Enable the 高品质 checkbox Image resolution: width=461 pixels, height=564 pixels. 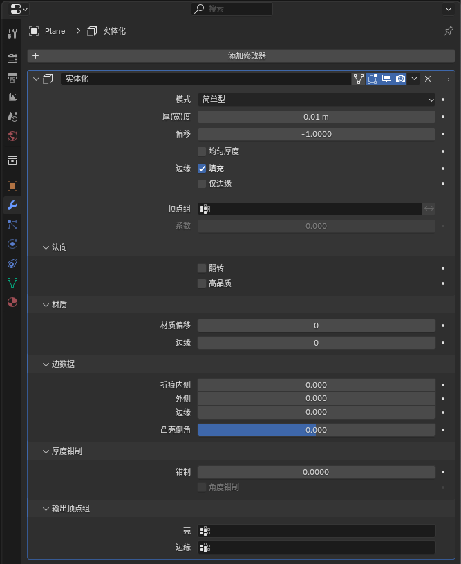point(202,283)
